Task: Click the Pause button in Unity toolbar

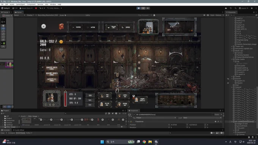Action: point(143,8)
